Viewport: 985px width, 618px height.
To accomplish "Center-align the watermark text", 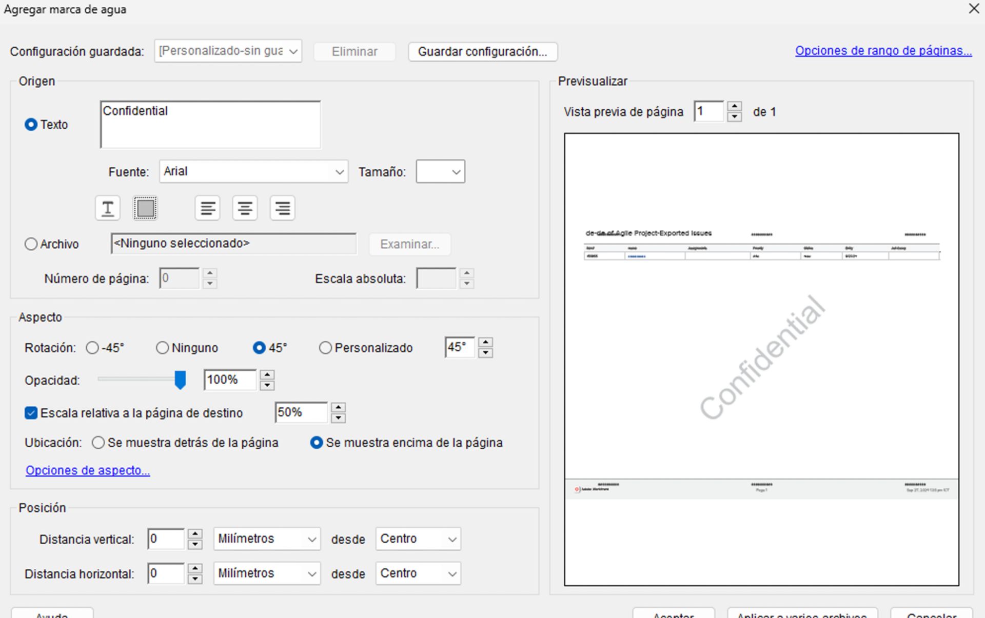I will (x=245, y=208).
